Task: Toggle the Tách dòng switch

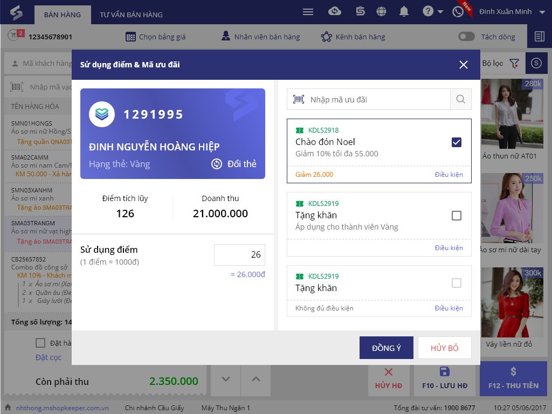Action: (x=466, y=37)
